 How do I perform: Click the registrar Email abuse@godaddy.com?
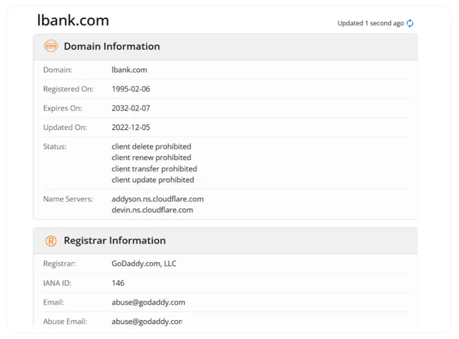(148, 302)
